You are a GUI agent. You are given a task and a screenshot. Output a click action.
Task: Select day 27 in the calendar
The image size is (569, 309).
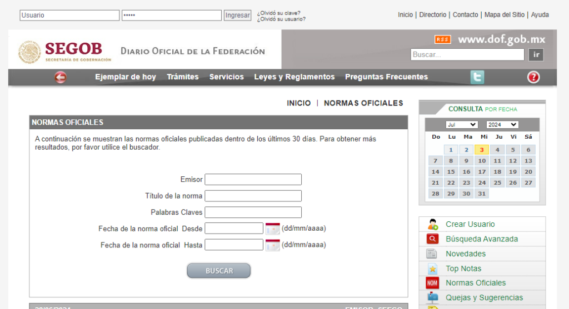[528, 183]
